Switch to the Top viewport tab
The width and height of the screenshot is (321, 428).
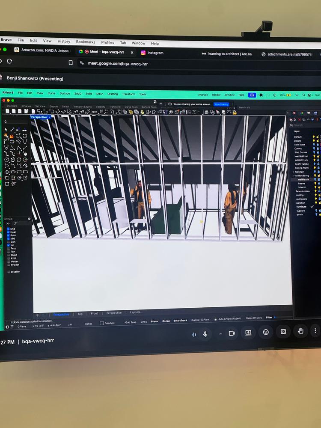click(x=80, y=314)
